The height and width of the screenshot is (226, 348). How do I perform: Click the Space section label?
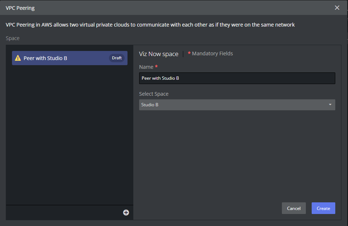13,38
